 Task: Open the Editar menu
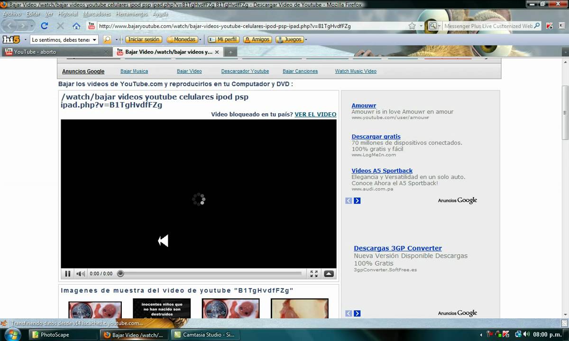33,14
